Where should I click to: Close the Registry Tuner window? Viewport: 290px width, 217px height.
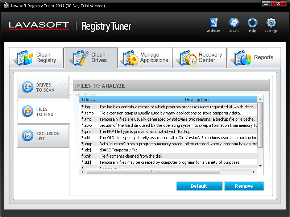click(x=278, y=3)
